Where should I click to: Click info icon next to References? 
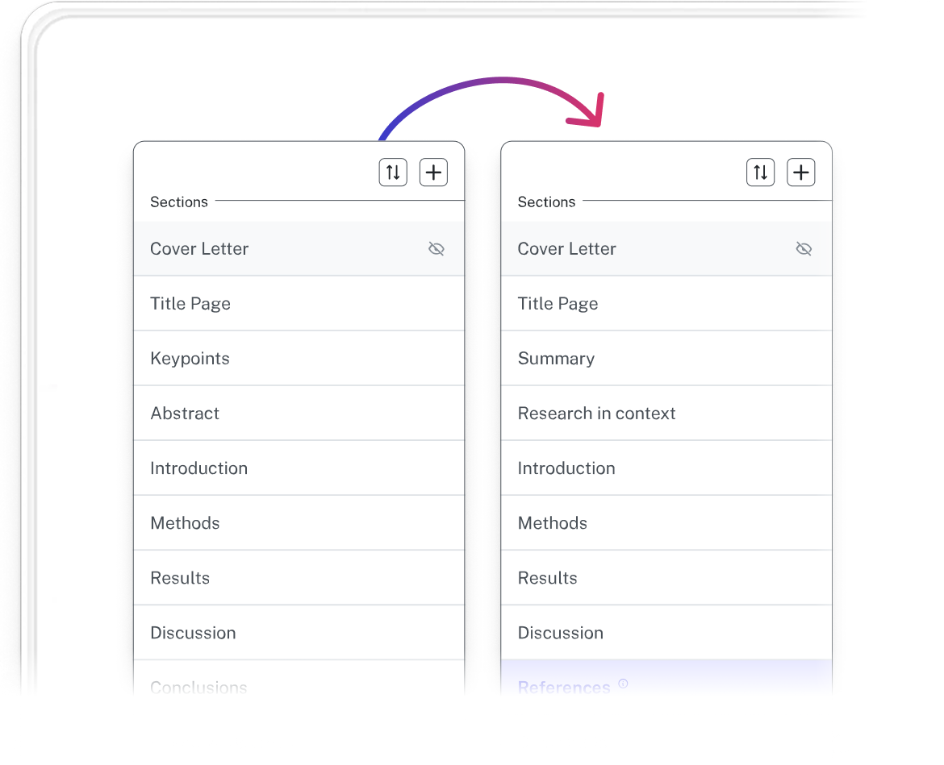[x=623, y=684]
